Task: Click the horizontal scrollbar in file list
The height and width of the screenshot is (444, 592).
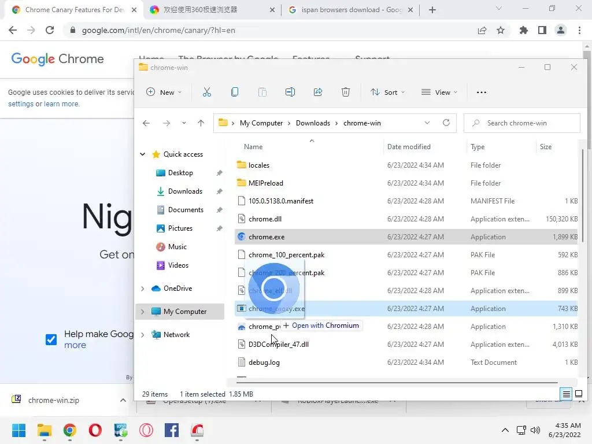Action: pyautogui.click(x=397, y=383)
